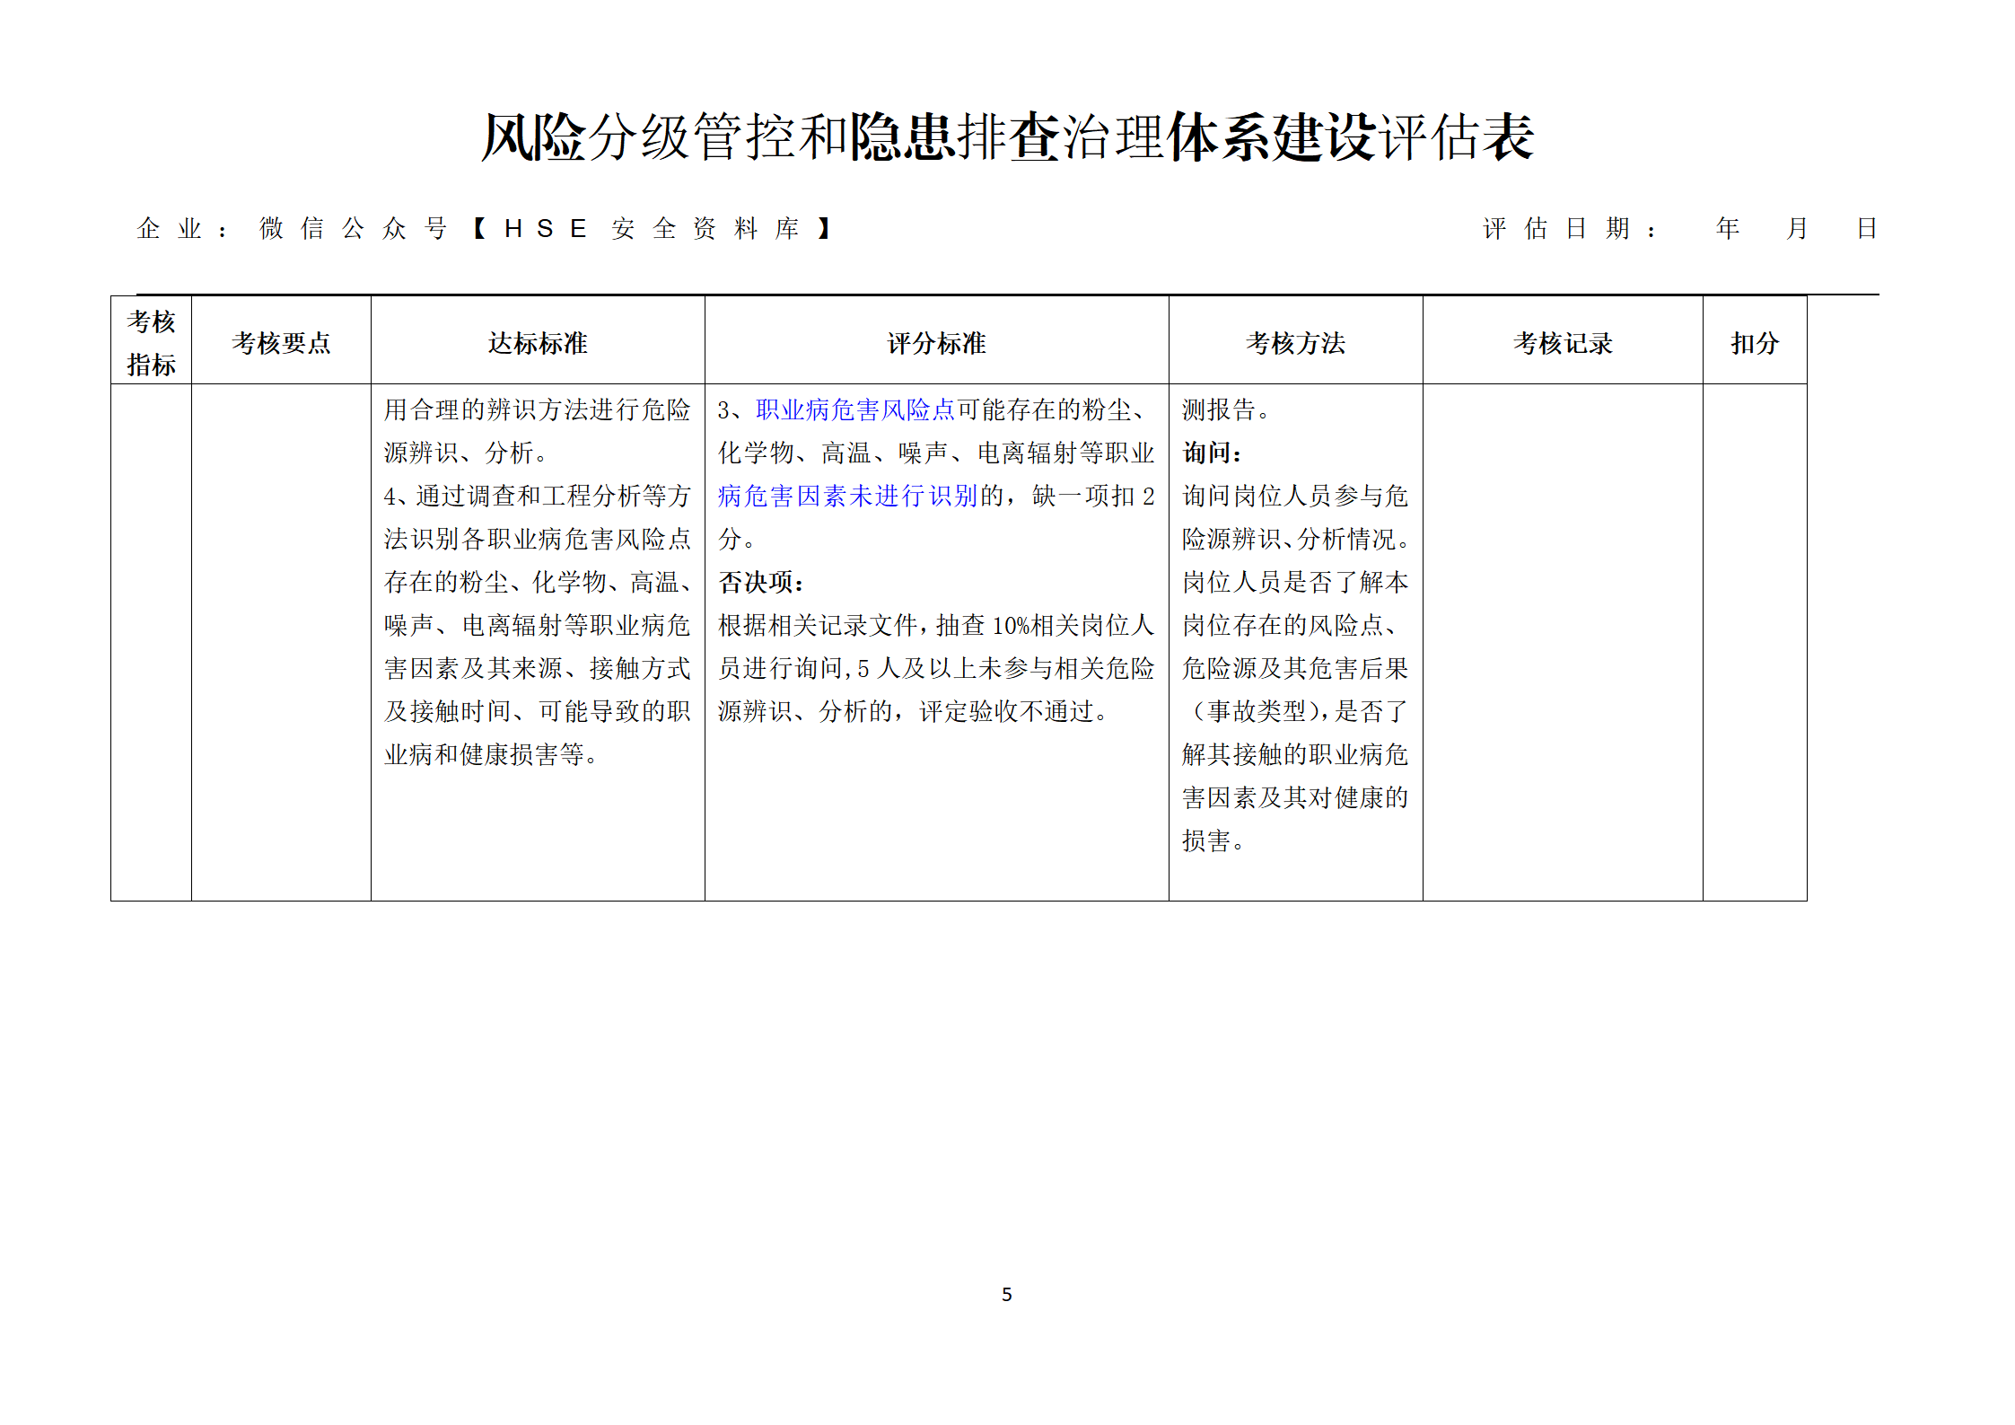Select the 考核要点 column header
The image size is (2015, 1425).
click(281, 343)
